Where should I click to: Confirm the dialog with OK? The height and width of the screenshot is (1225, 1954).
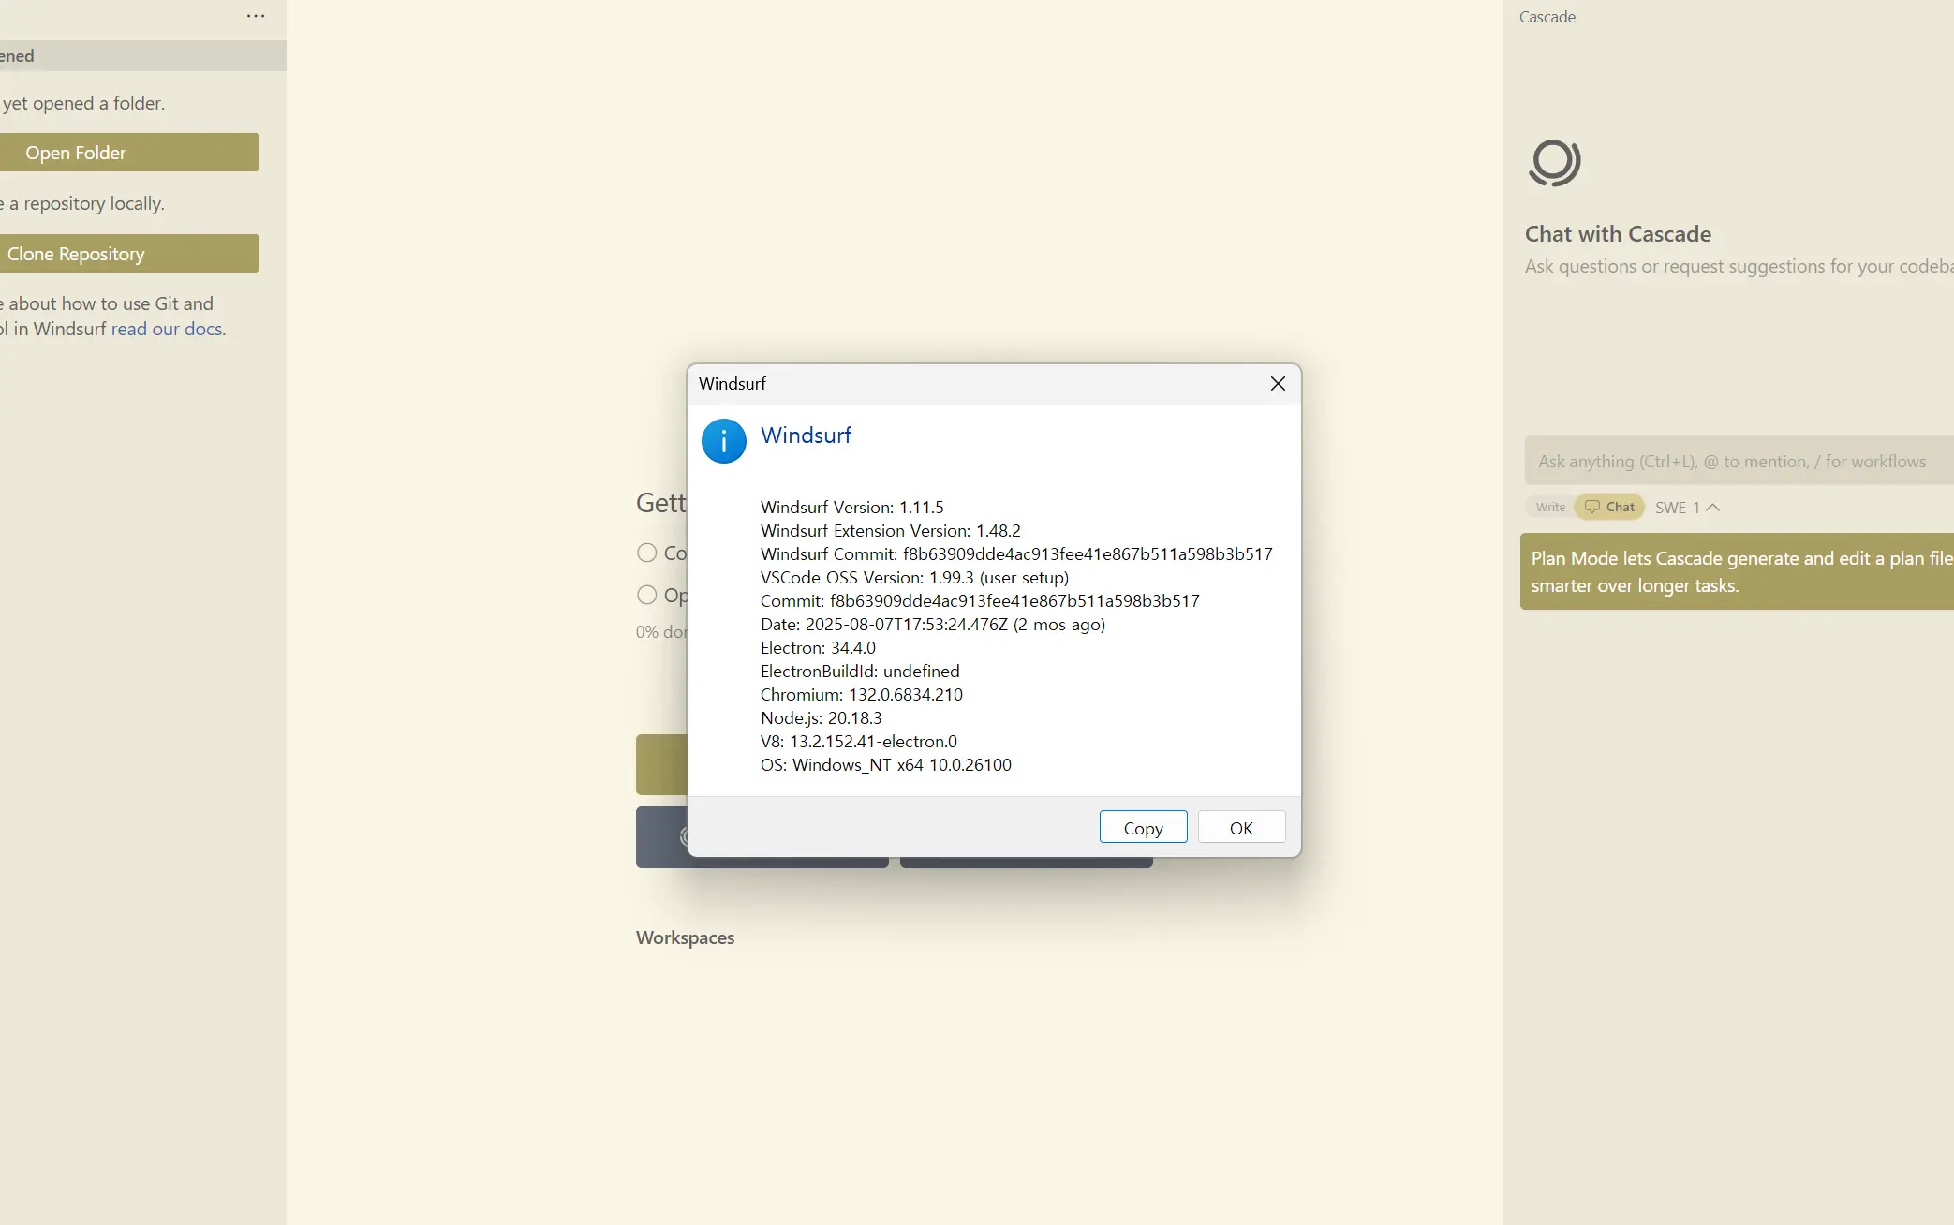pyautogui.click(x=1241, y=828)
